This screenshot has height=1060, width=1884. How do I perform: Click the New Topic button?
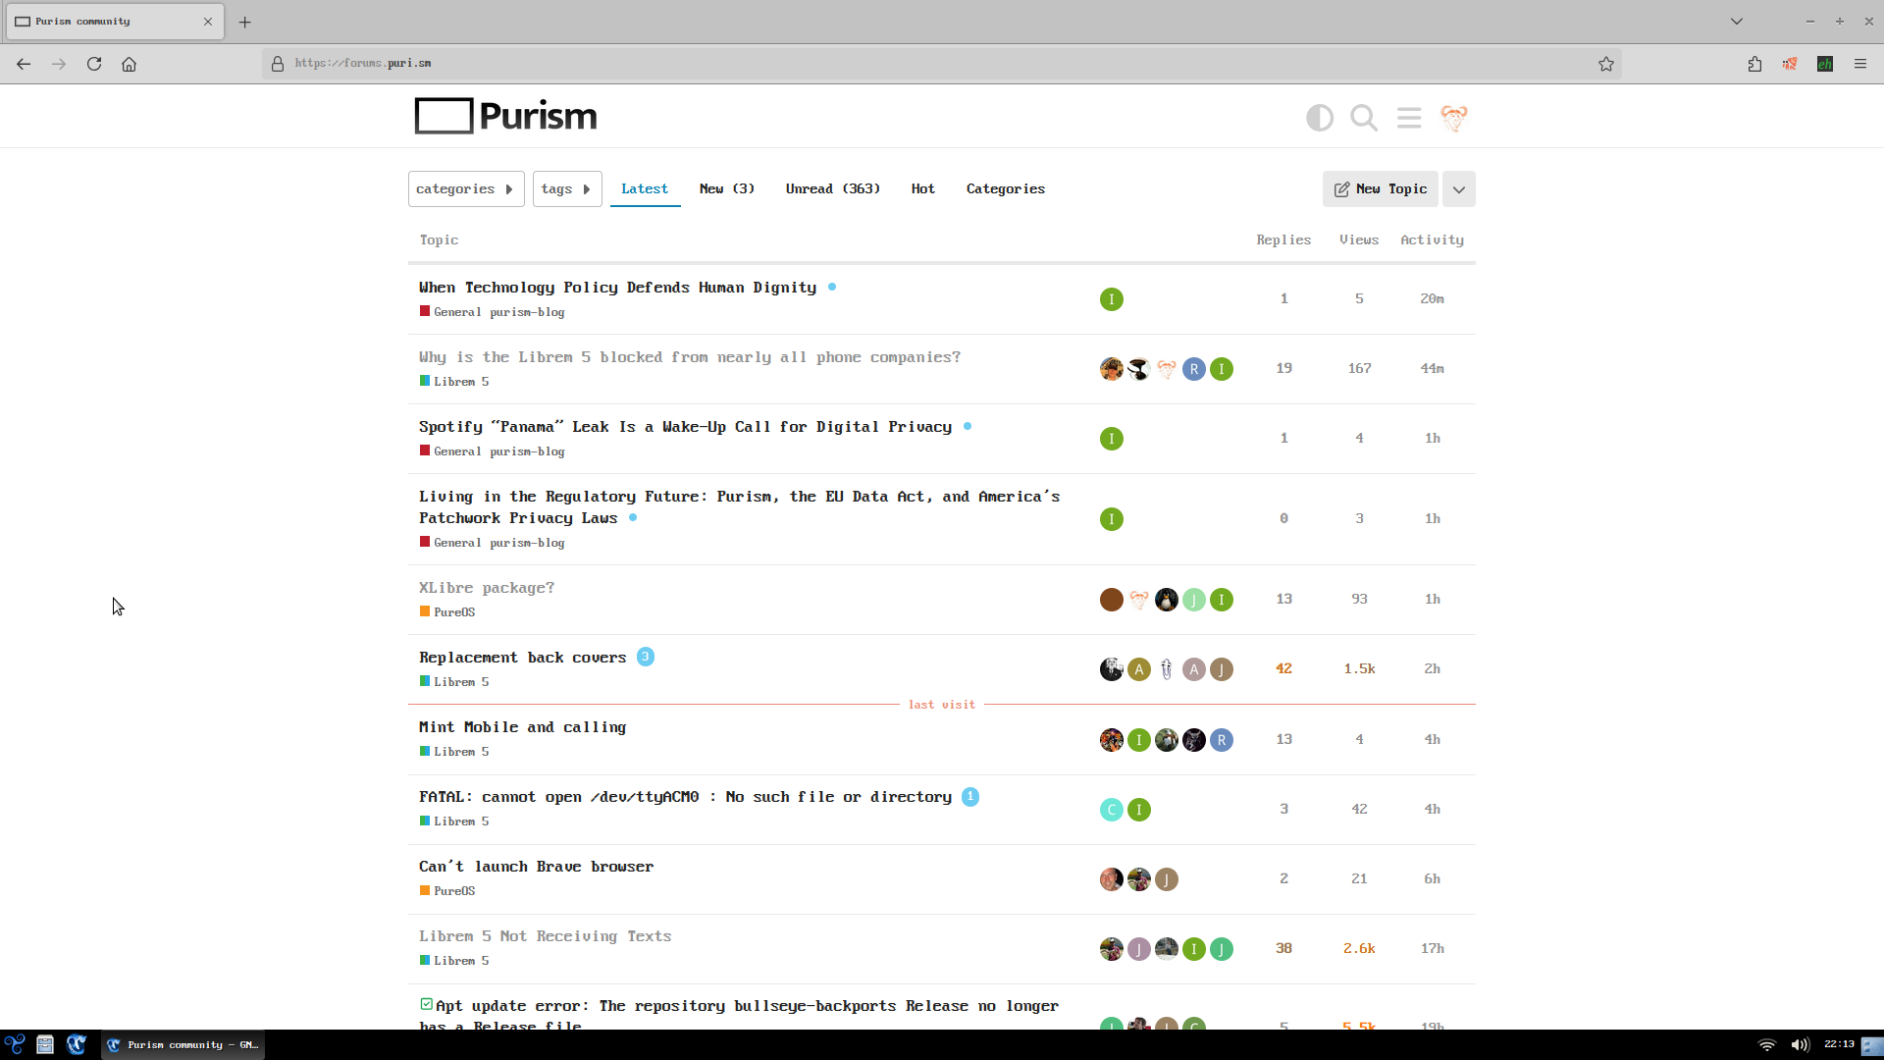click(1380, 188)
